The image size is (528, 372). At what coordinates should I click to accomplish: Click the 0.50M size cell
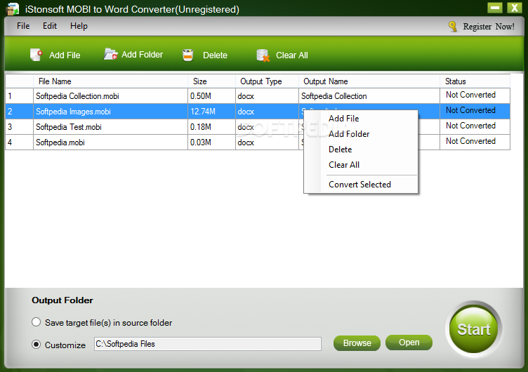[x=211, y=96]
